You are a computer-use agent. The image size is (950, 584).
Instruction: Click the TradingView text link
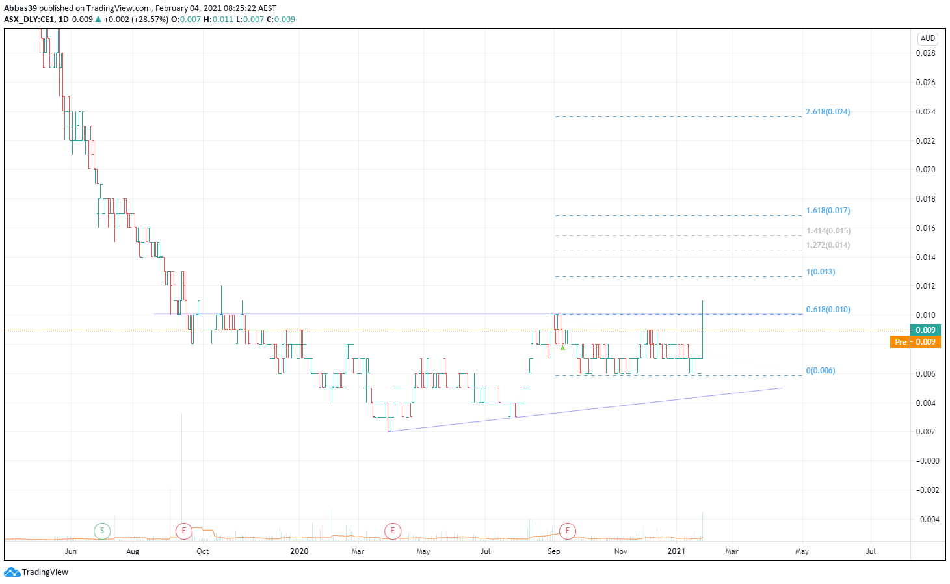(x=45, y=572)
